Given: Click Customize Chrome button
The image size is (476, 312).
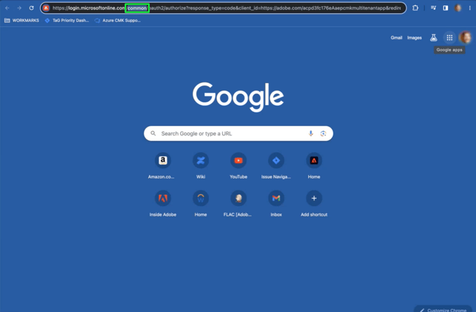Looking at the screenshot, I should (x=444, y=309).
